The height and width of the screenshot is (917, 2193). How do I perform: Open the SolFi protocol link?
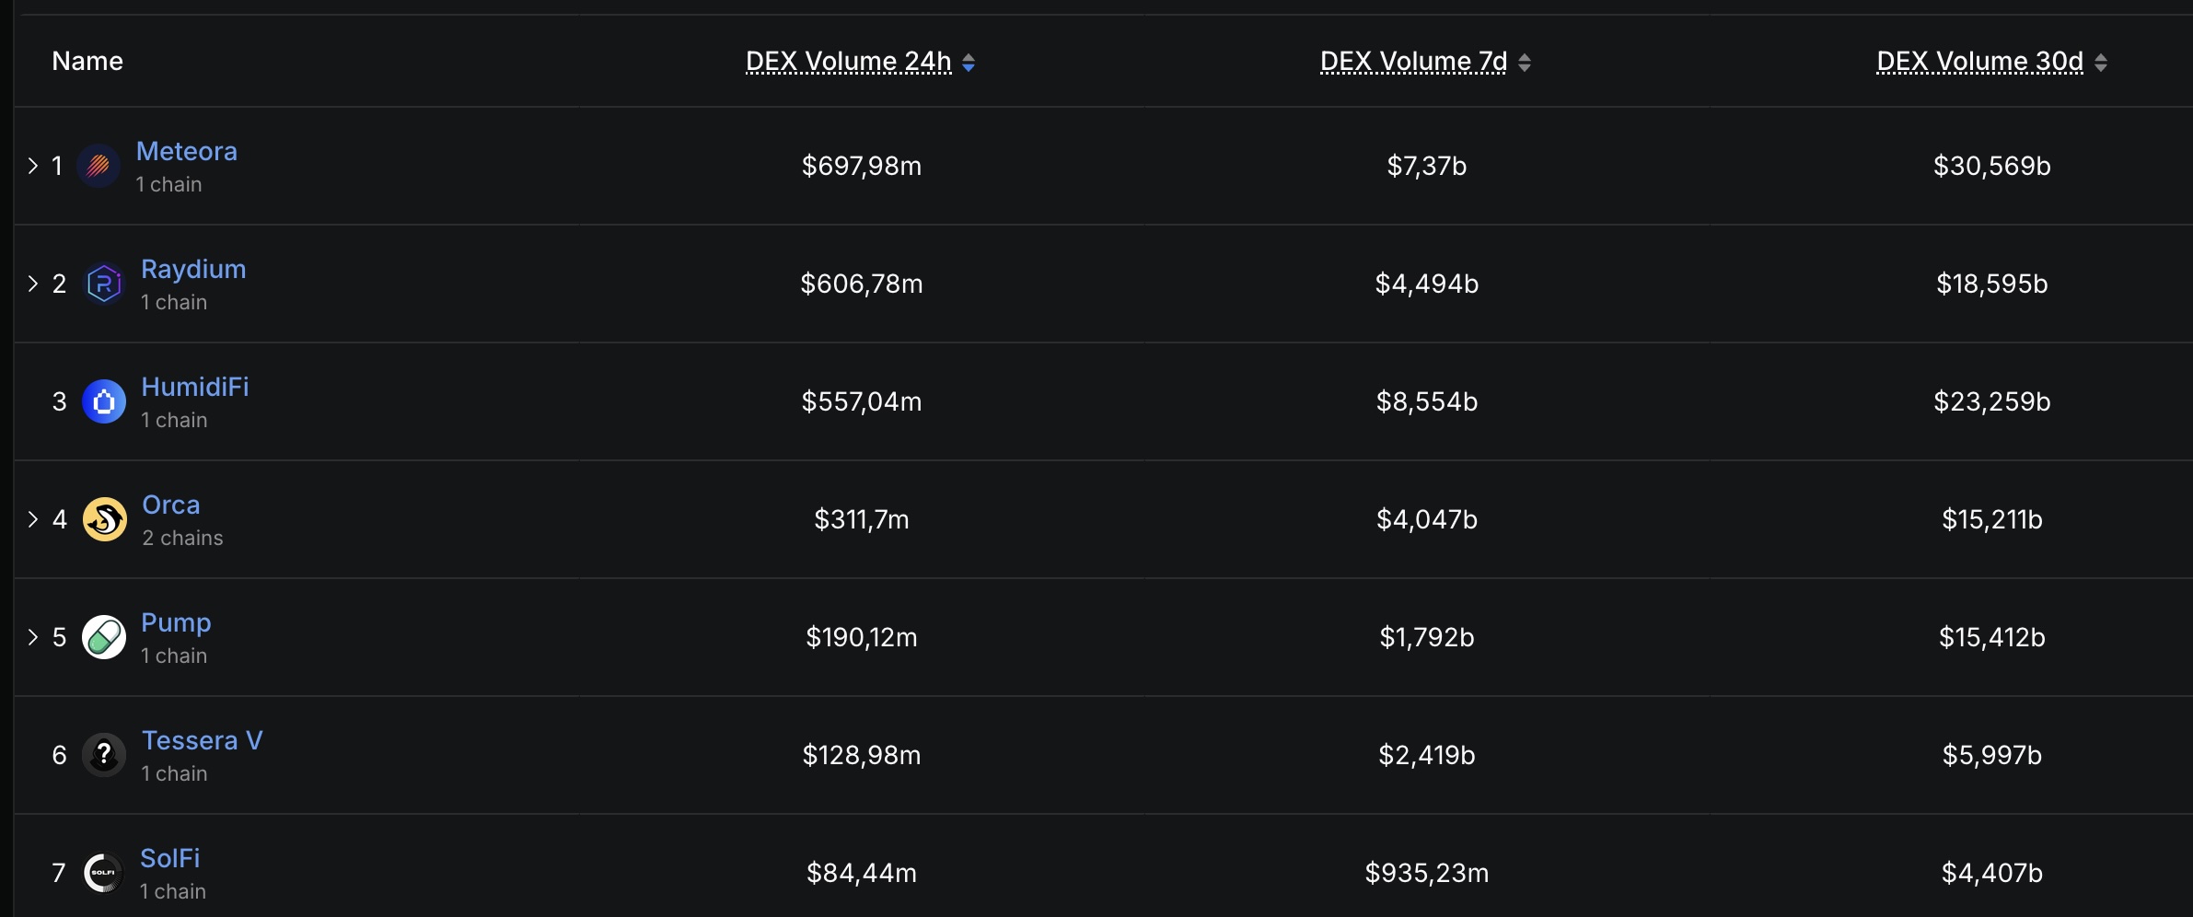pos(170,858)
